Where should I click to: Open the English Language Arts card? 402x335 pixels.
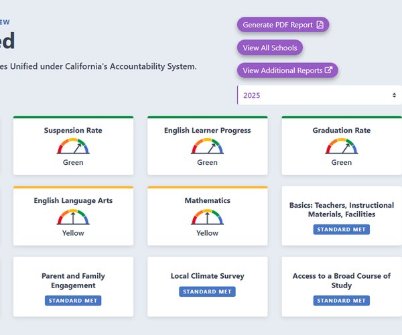(73, 216)
